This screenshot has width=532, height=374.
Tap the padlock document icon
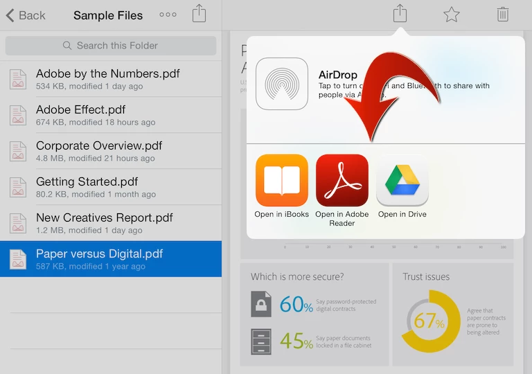tap(261, 304)
